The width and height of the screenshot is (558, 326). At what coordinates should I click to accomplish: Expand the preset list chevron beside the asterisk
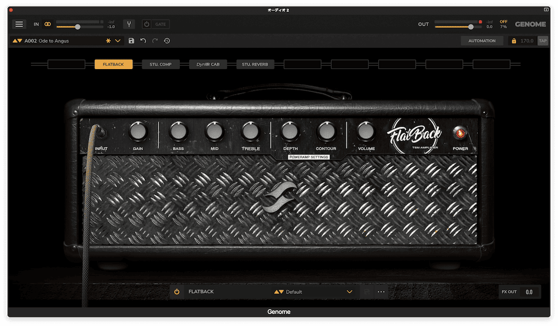point(118,41)
